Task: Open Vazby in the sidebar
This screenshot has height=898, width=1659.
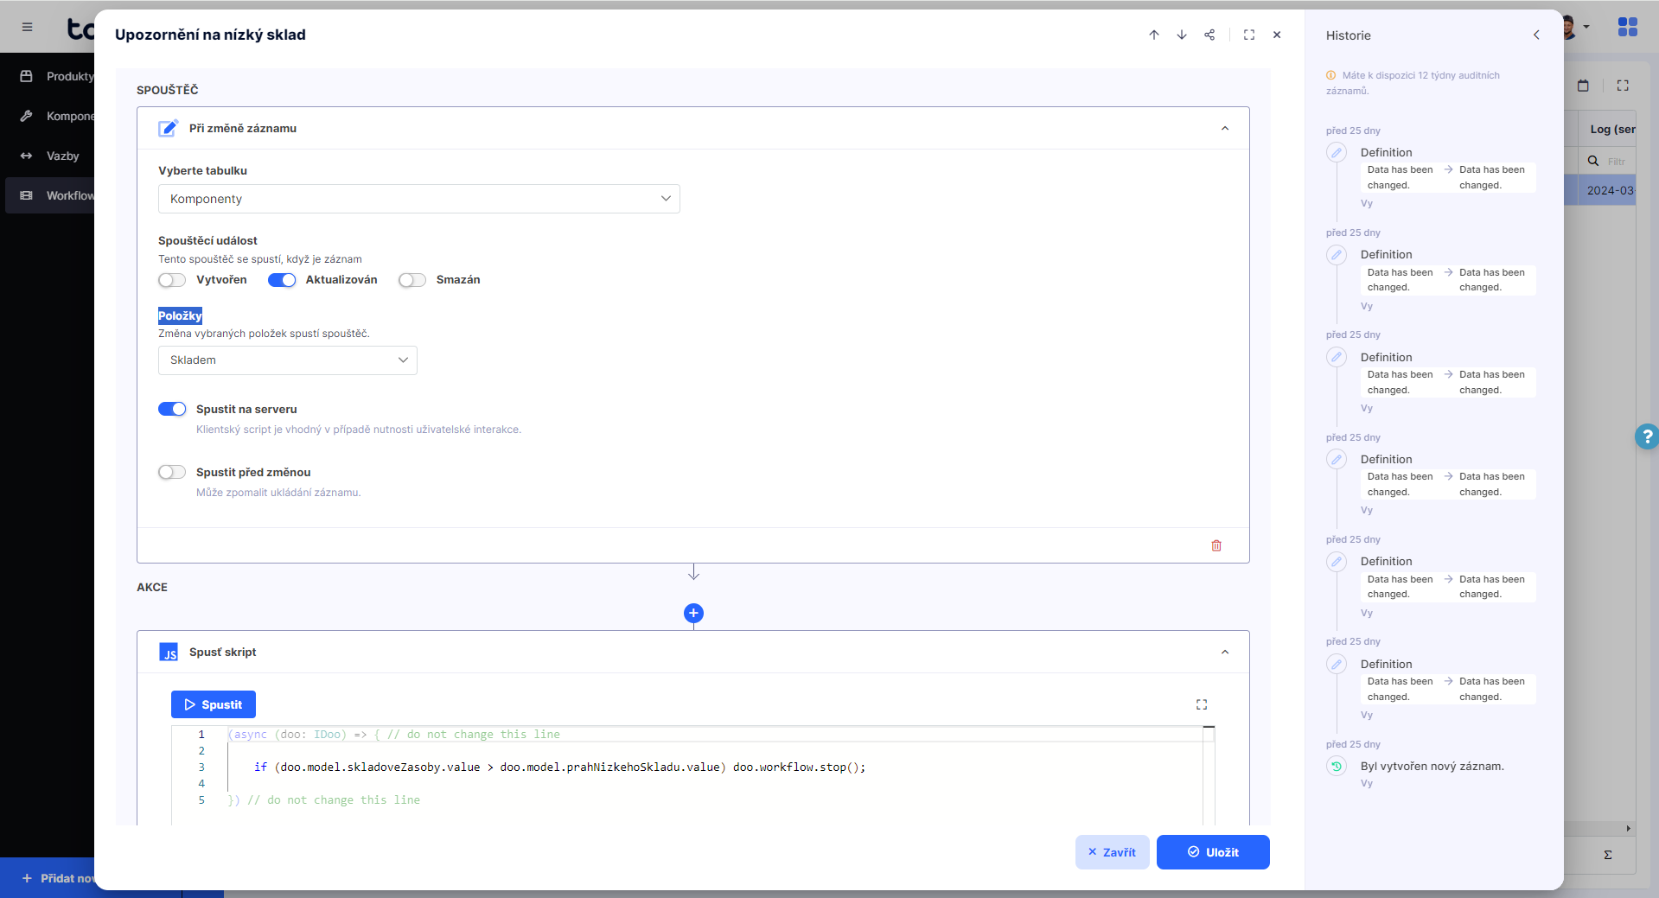Action: tap(62, 156)
